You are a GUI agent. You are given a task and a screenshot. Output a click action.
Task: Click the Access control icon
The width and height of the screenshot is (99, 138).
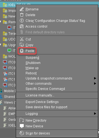[22, 26]
